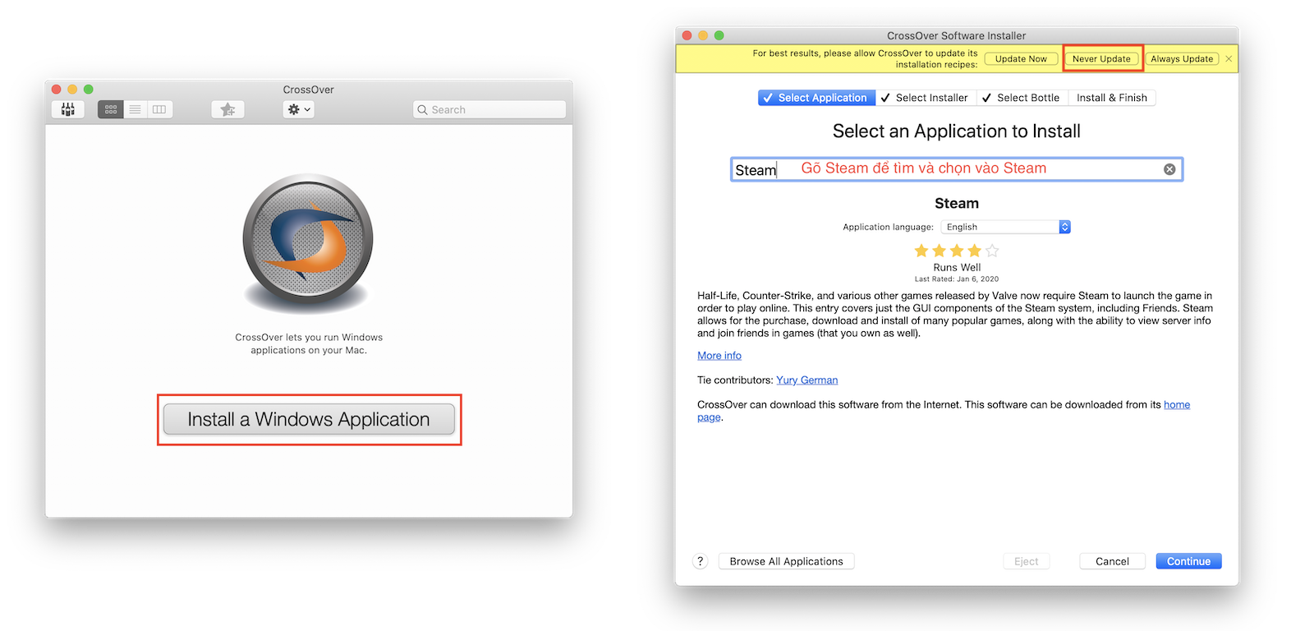Switch to icon grid view

click(x=111, y=109)
